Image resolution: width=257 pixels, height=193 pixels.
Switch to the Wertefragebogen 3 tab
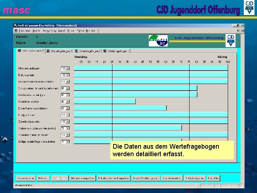point(88,51)
